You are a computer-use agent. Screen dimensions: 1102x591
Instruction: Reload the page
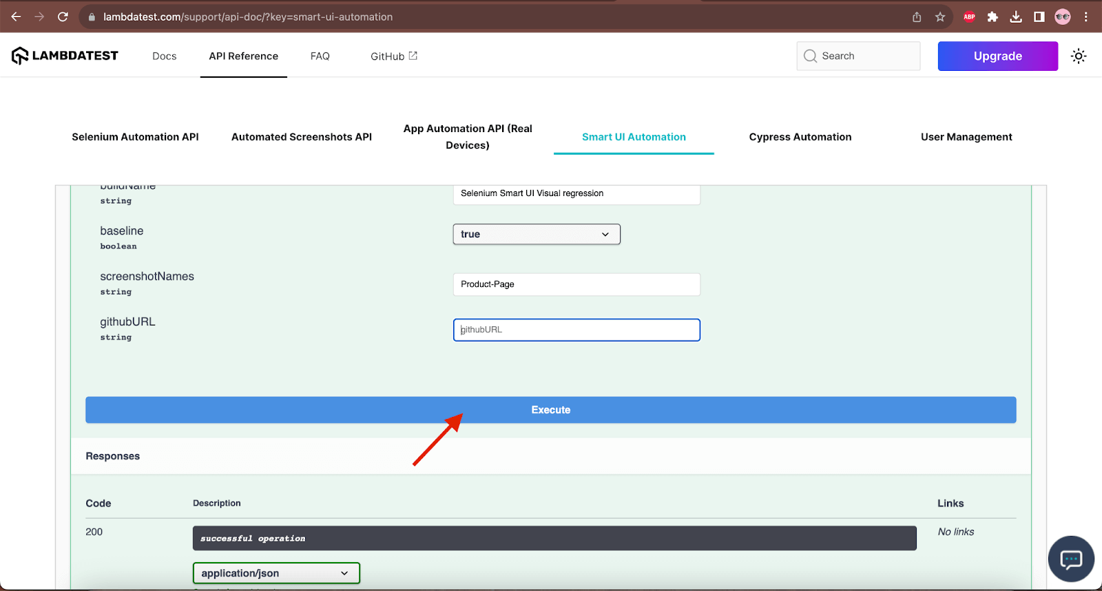pyautogui.click(x=63, y=17)
